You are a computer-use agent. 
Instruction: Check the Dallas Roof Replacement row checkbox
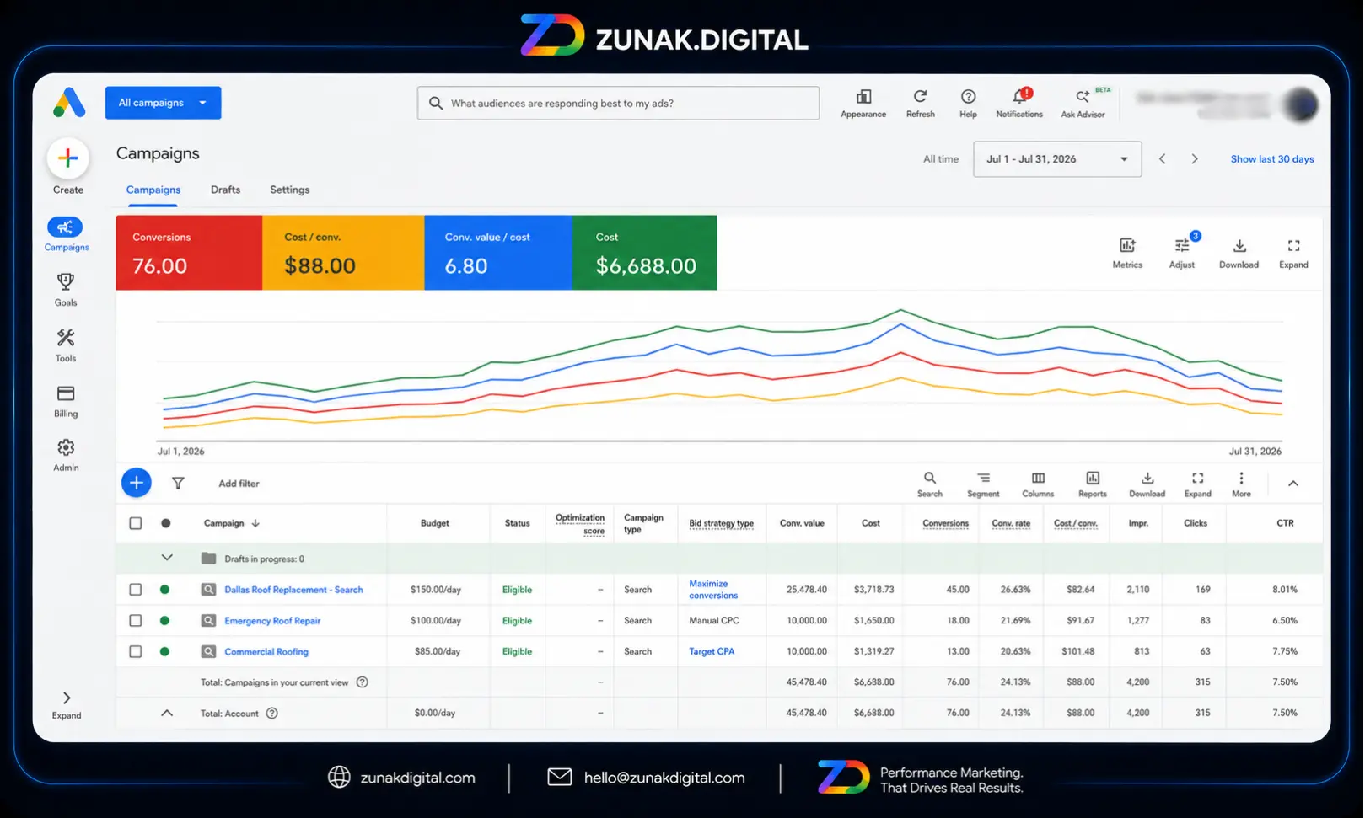tap(135, 590)
